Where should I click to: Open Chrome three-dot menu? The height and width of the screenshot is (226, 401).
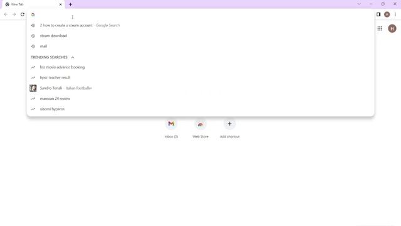(x=395, y=14)
